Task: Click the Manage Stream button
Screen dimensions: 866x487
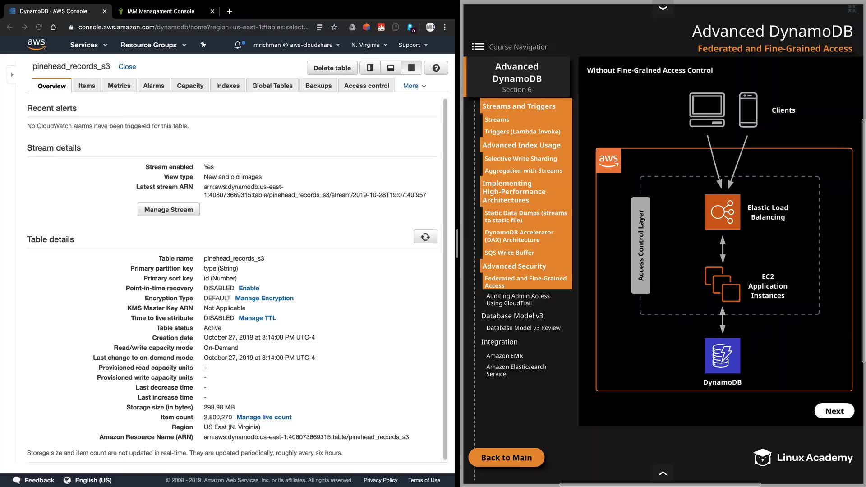Action: pyautogui.click(x=168, y=210)
